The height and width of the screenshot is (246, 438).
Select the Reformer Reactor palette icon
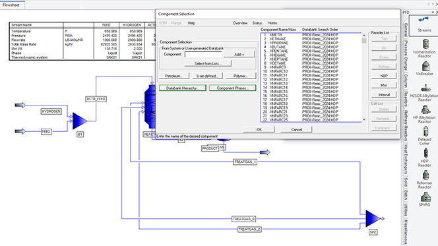tap(425, 175)
